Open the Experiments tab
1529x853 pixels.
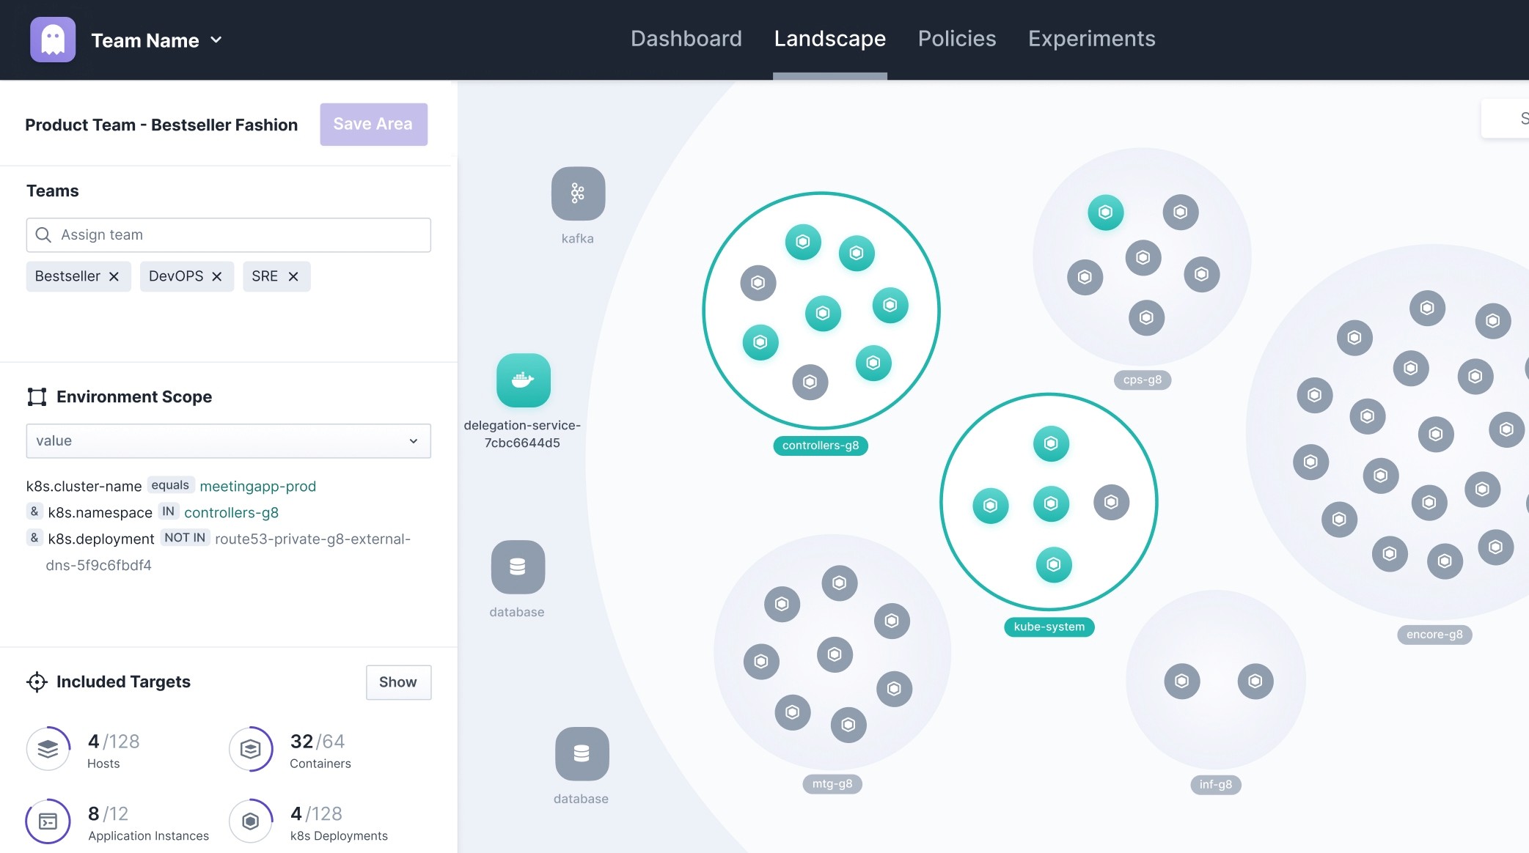pyautogui.click(x=1092, y=38)
